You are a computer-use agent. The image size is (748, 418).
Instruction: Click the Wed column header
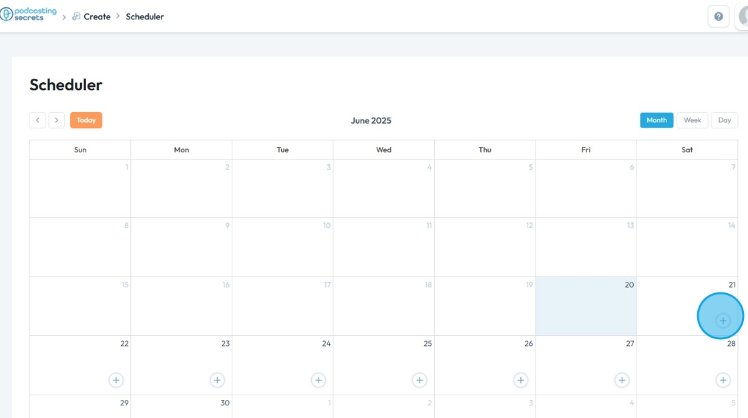tap(383, 150)
